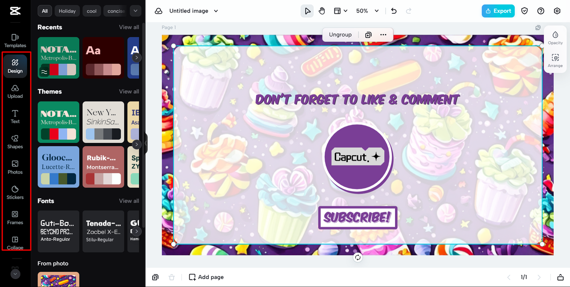Viewport: 570px width, 287px height.
Task: Open the Opacity control
Action: pos(555,37)
